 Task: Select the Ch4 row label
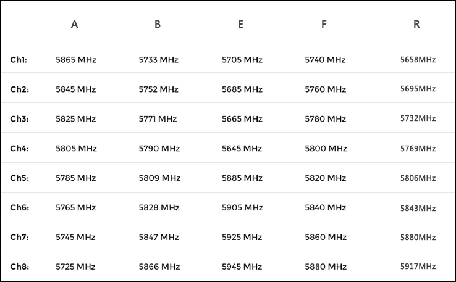click(19, 149)
